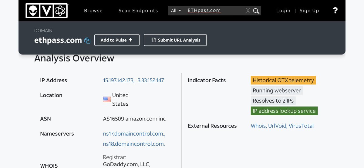Screen dimensions: 364x168
Task: Click the Login link
Action: click(283, 11)
